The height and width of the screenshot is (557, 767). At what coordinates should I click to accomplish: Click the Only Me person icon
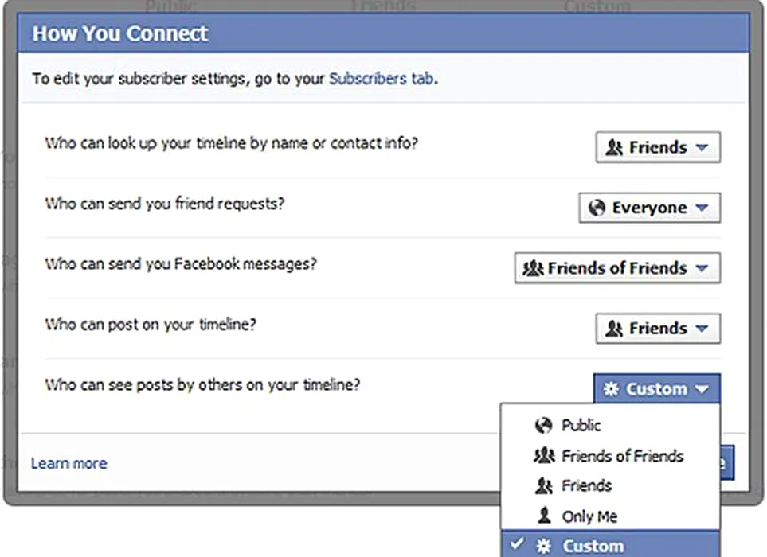[544, 516]
